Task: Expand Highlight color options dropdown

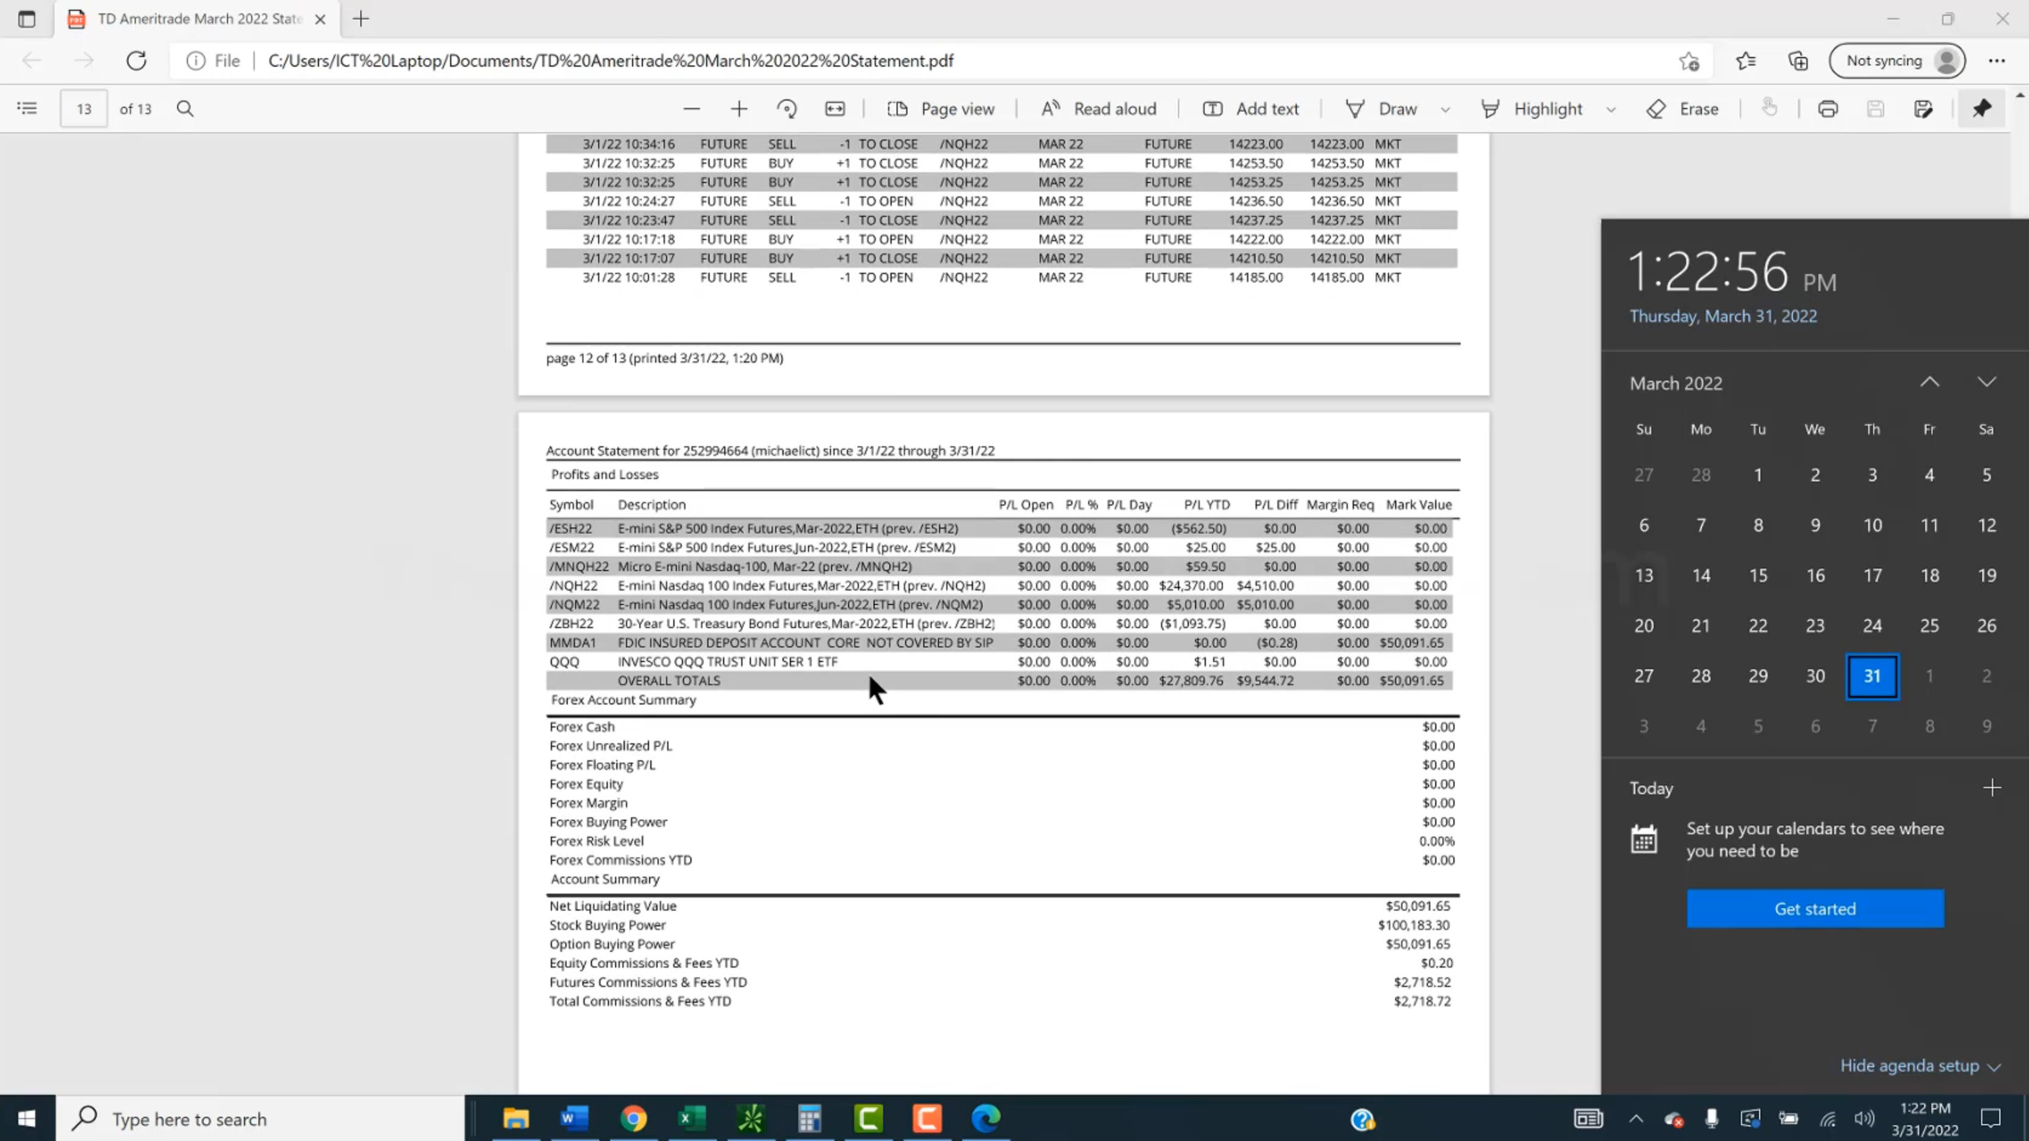Action: pyautogui.click(x=1610, y=110)
